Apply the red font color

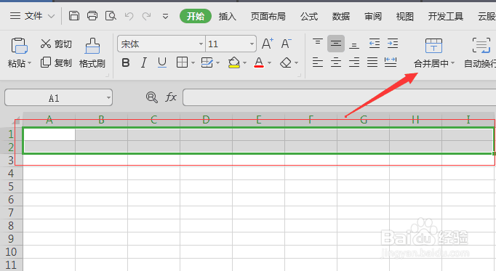259,62
